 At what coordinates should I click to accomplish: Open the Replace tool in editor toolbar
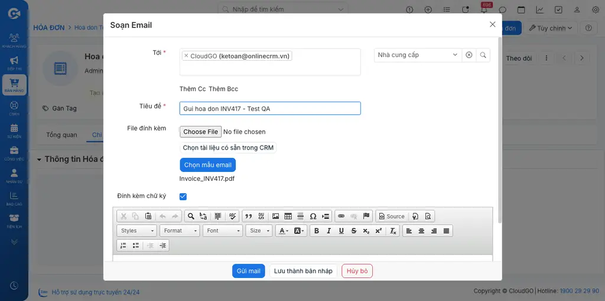[x=203, y=216]
